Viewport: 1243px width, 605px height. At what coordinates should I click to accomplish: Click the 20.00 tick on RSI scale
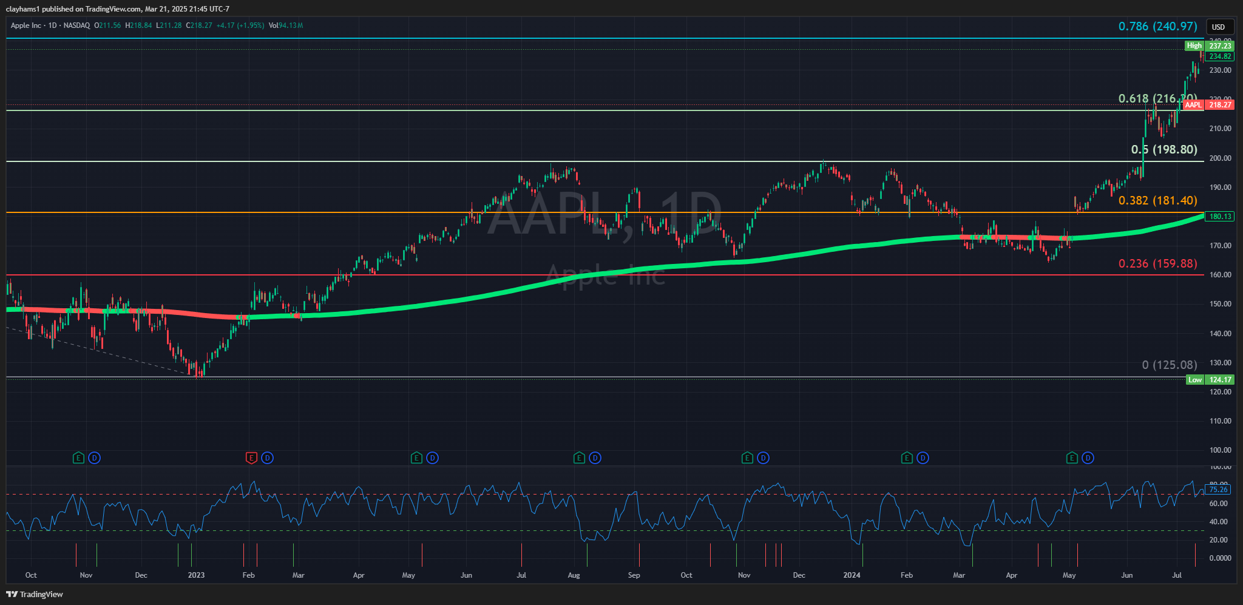point(1219,540)
